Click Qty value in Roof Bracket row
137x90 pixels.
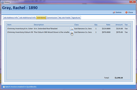click(96, 29)
